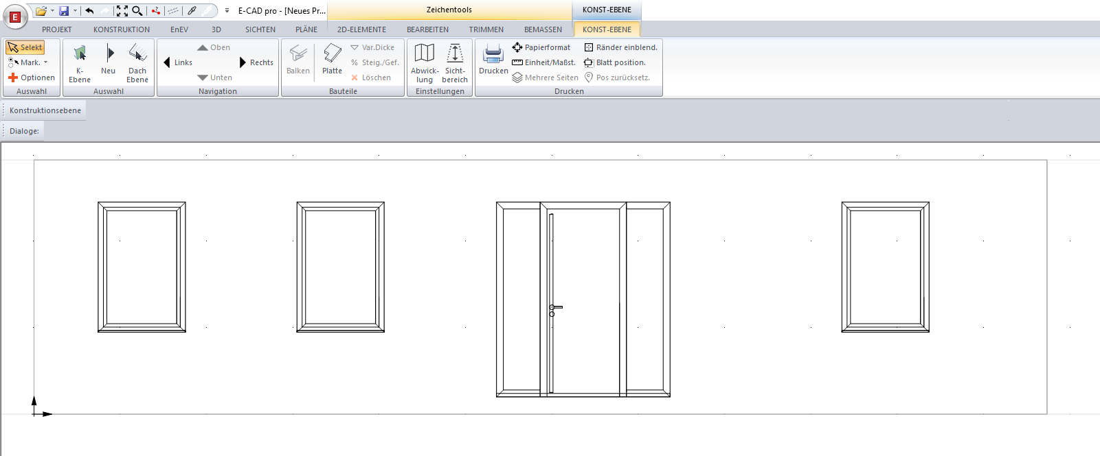Select the leftmost window in the drawing
1100x456 pixels.
point(142,267)
